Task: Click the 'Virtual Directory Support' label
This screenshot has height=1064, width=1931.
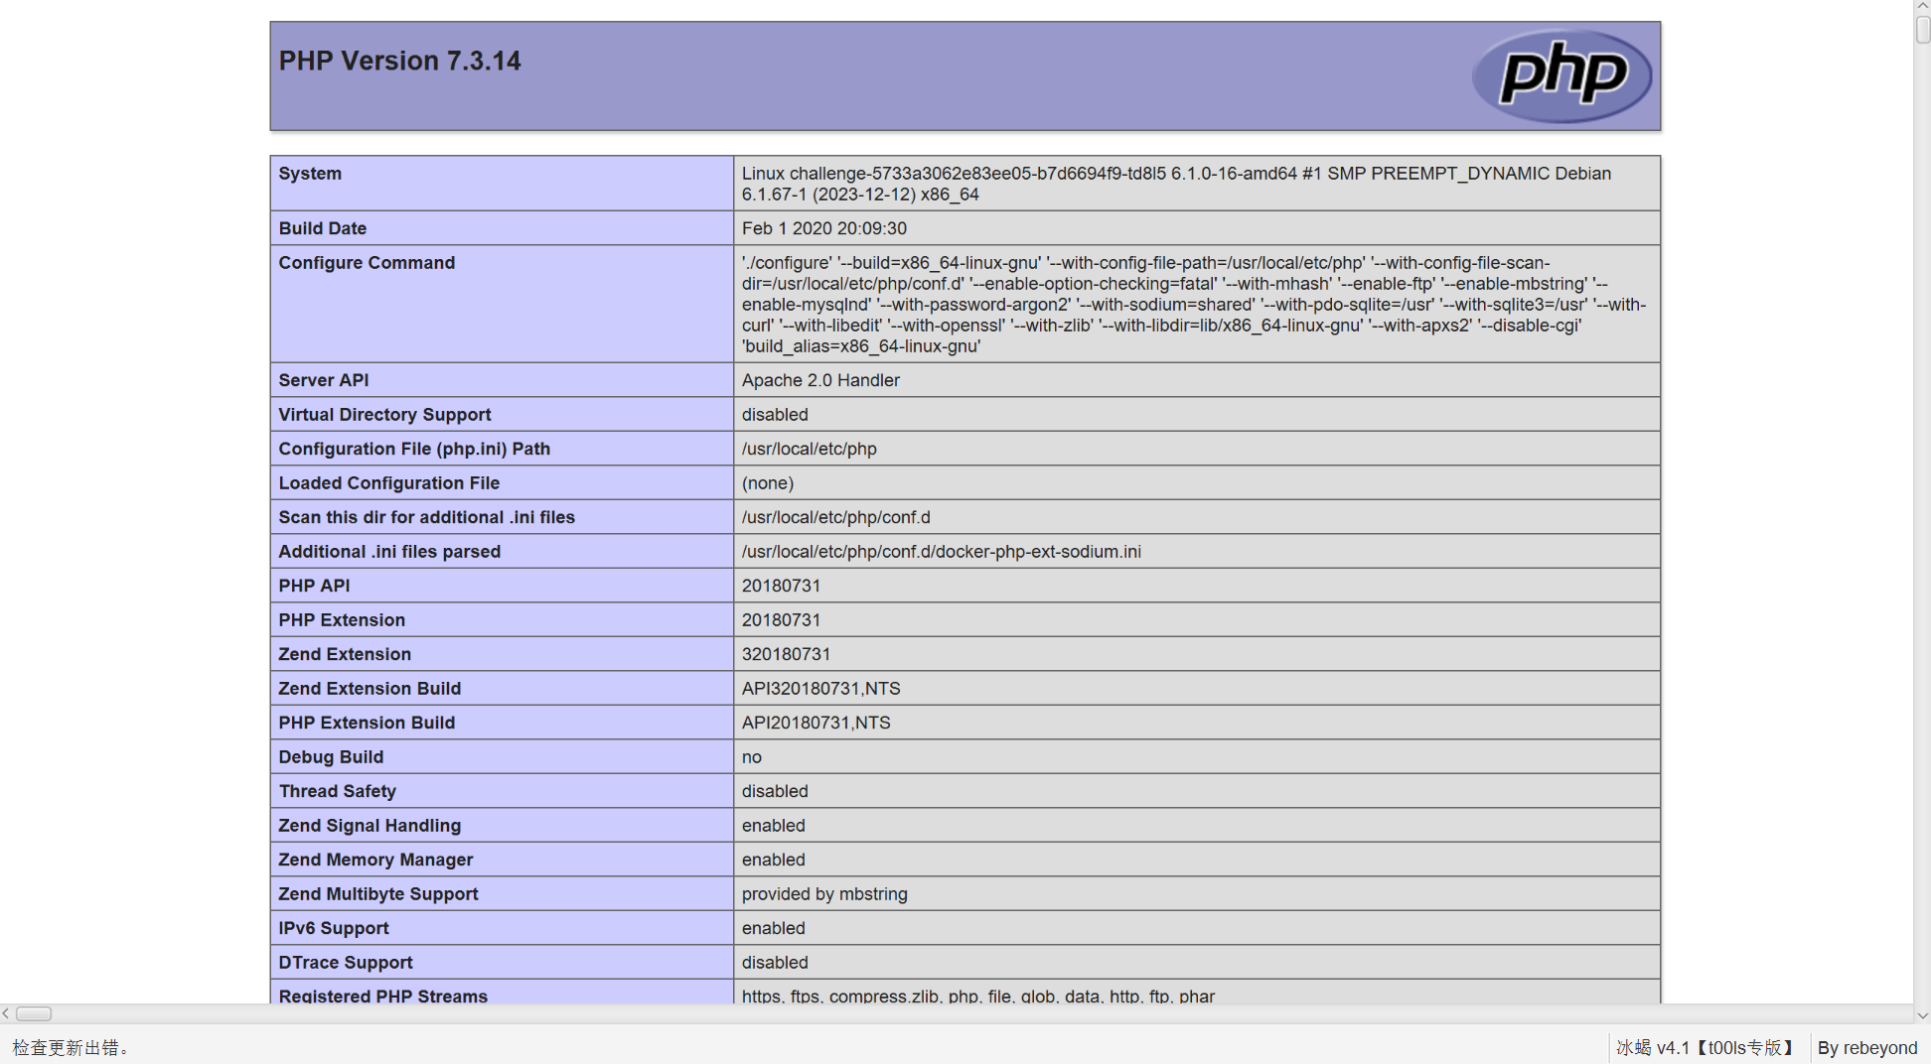Action: point(384,415)
